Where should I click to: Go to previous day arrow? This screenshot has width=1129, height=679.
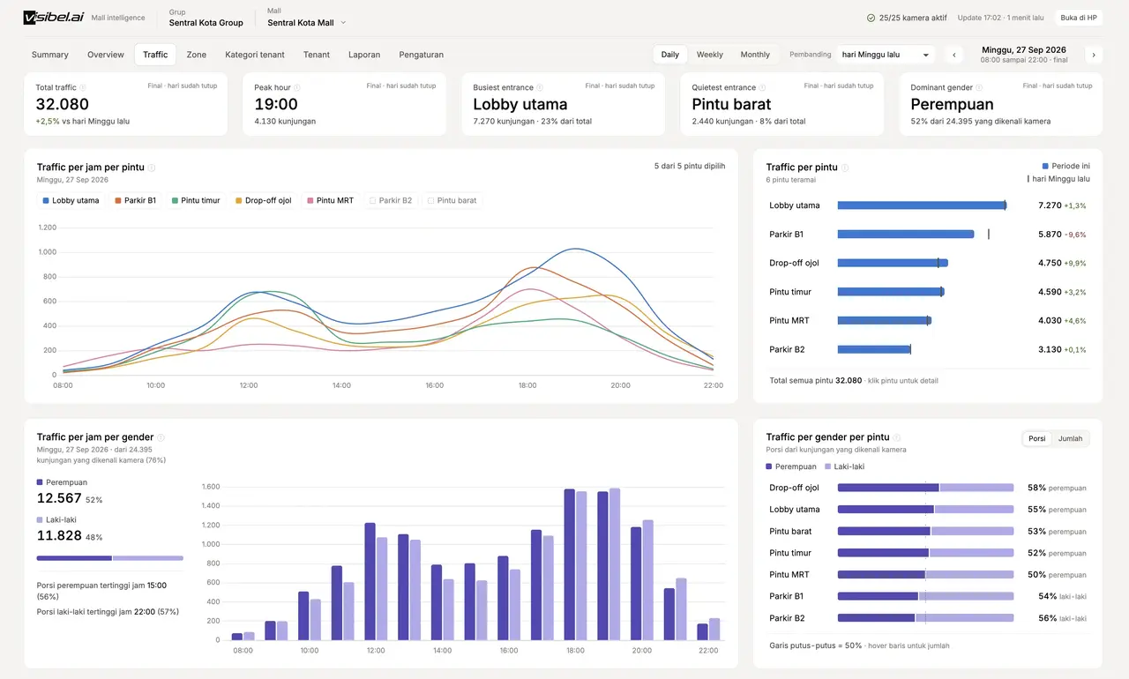(953, 55)
